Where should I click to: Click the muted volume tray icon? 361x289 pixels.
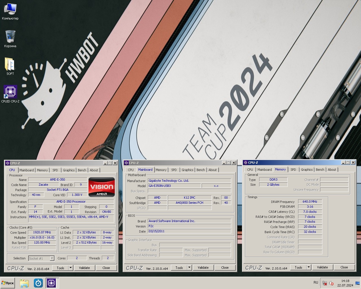click(331, 283)
